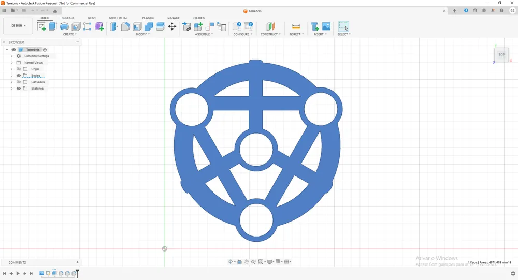Add a comment with the plus button
The image size is (518, 280).
[78, 262]
